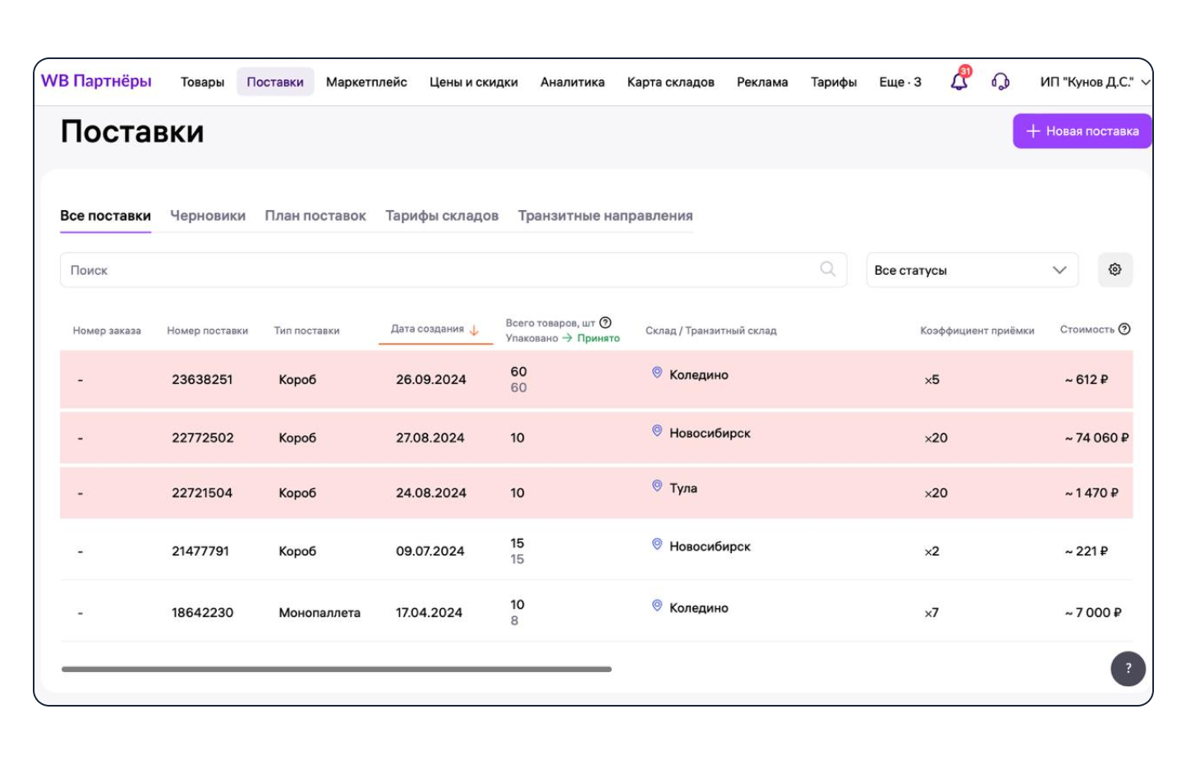Click the location pin in row 18642230
The image size is (1186, 764).
[657, 606]
